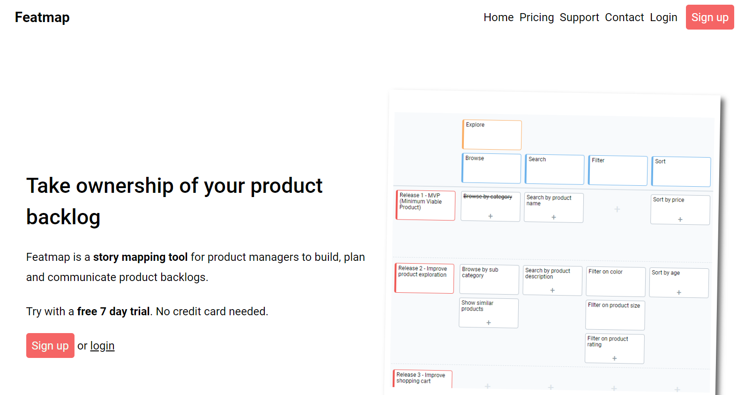Go to the Pricing page
This screenshot has width=752, height=395.
(536, 17)
